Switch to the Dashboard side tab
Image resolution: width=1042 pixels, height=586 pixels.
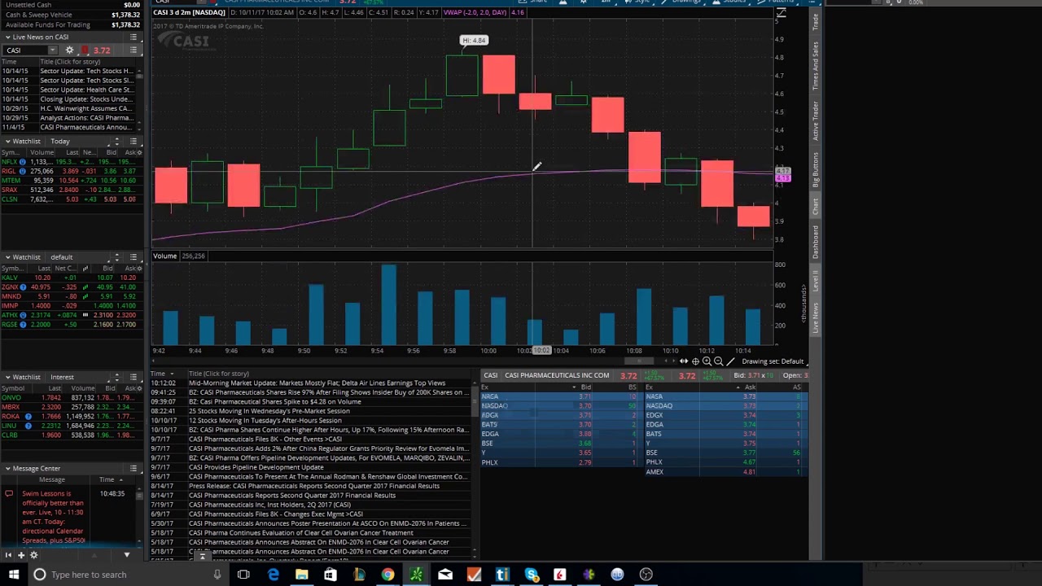coord(815,242)
